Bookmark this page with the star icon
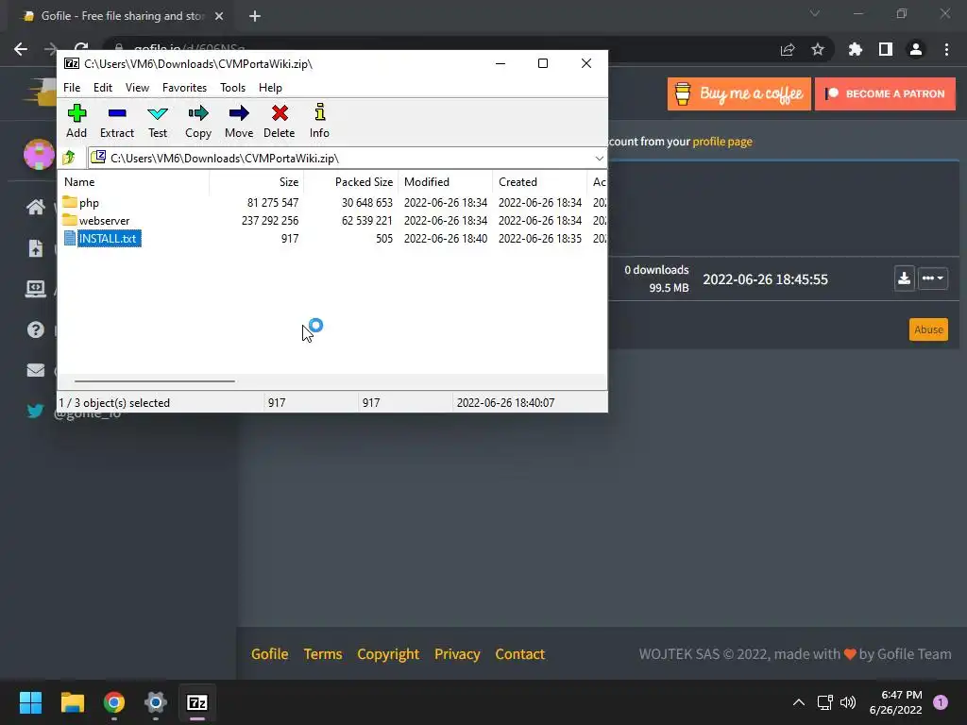This screenshot has width=967, height=725. tap(818, 49)
